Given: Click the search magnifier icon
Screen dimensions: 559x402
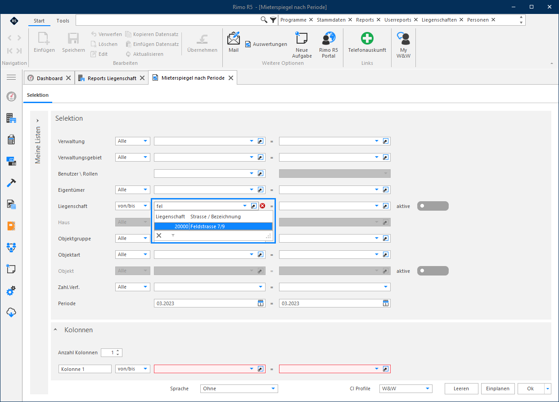Looking at the screenshot, I should pos(265,20).
